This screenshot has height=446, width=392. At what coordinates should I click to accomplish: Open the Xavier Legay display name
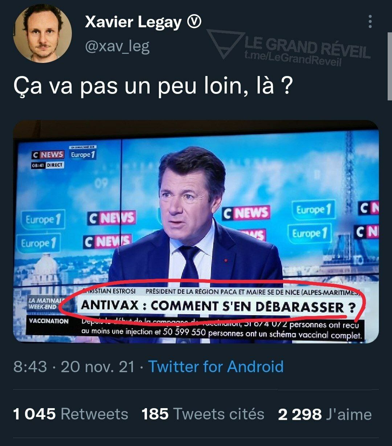tap(133, 23)
